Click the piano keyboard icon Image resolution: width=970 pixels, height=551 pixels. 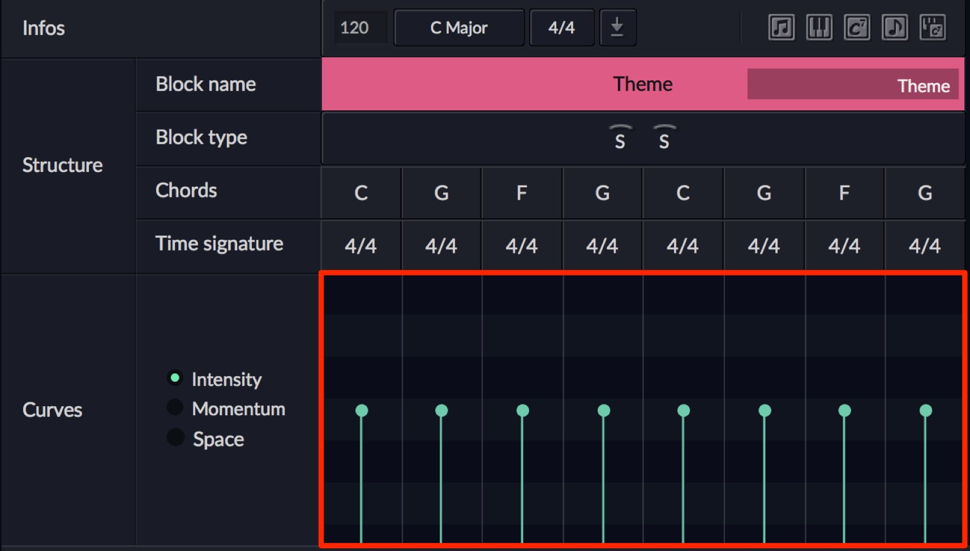pyautogui.click(x=819, y=27)
